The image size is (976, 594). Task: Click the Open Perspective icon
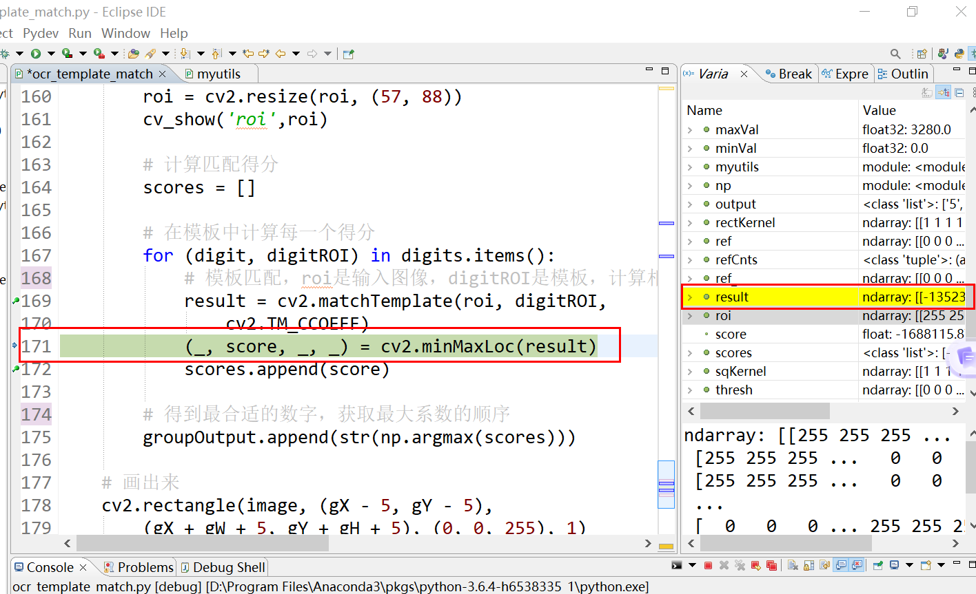(x=922, y=53)
